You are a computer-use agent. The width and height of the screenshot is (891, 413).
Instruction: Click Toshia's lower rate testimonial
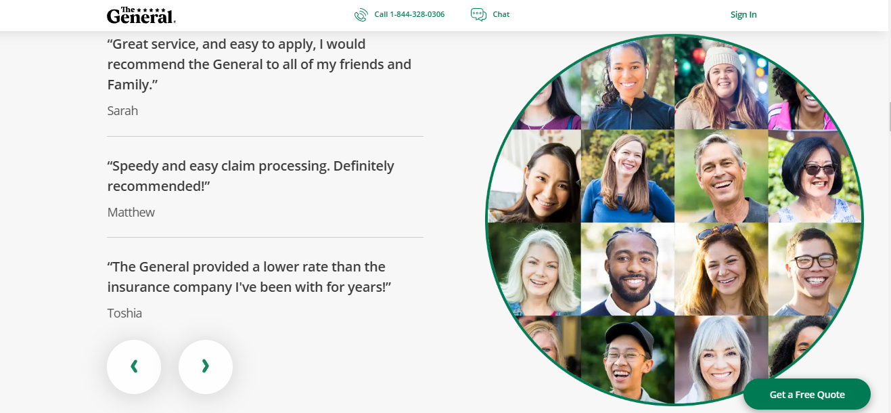click(x=249, y=276)
